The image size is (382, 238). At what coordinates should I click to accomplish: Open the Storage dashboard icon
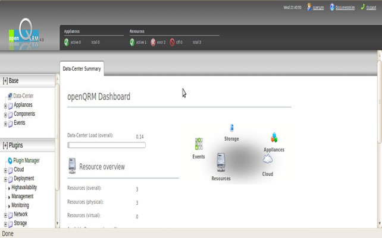coord(231,128)
